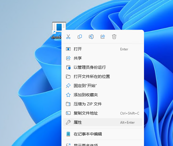
Task: Click the Rename icon in context menu
Action: pos(91,37)
